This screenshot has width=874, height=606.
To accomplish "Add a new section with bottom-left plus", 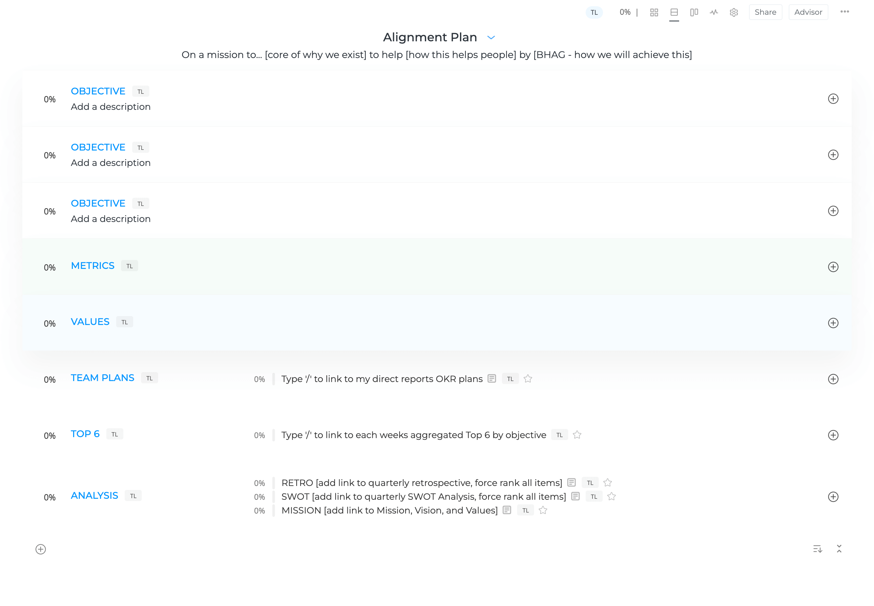I will point(41,549).
